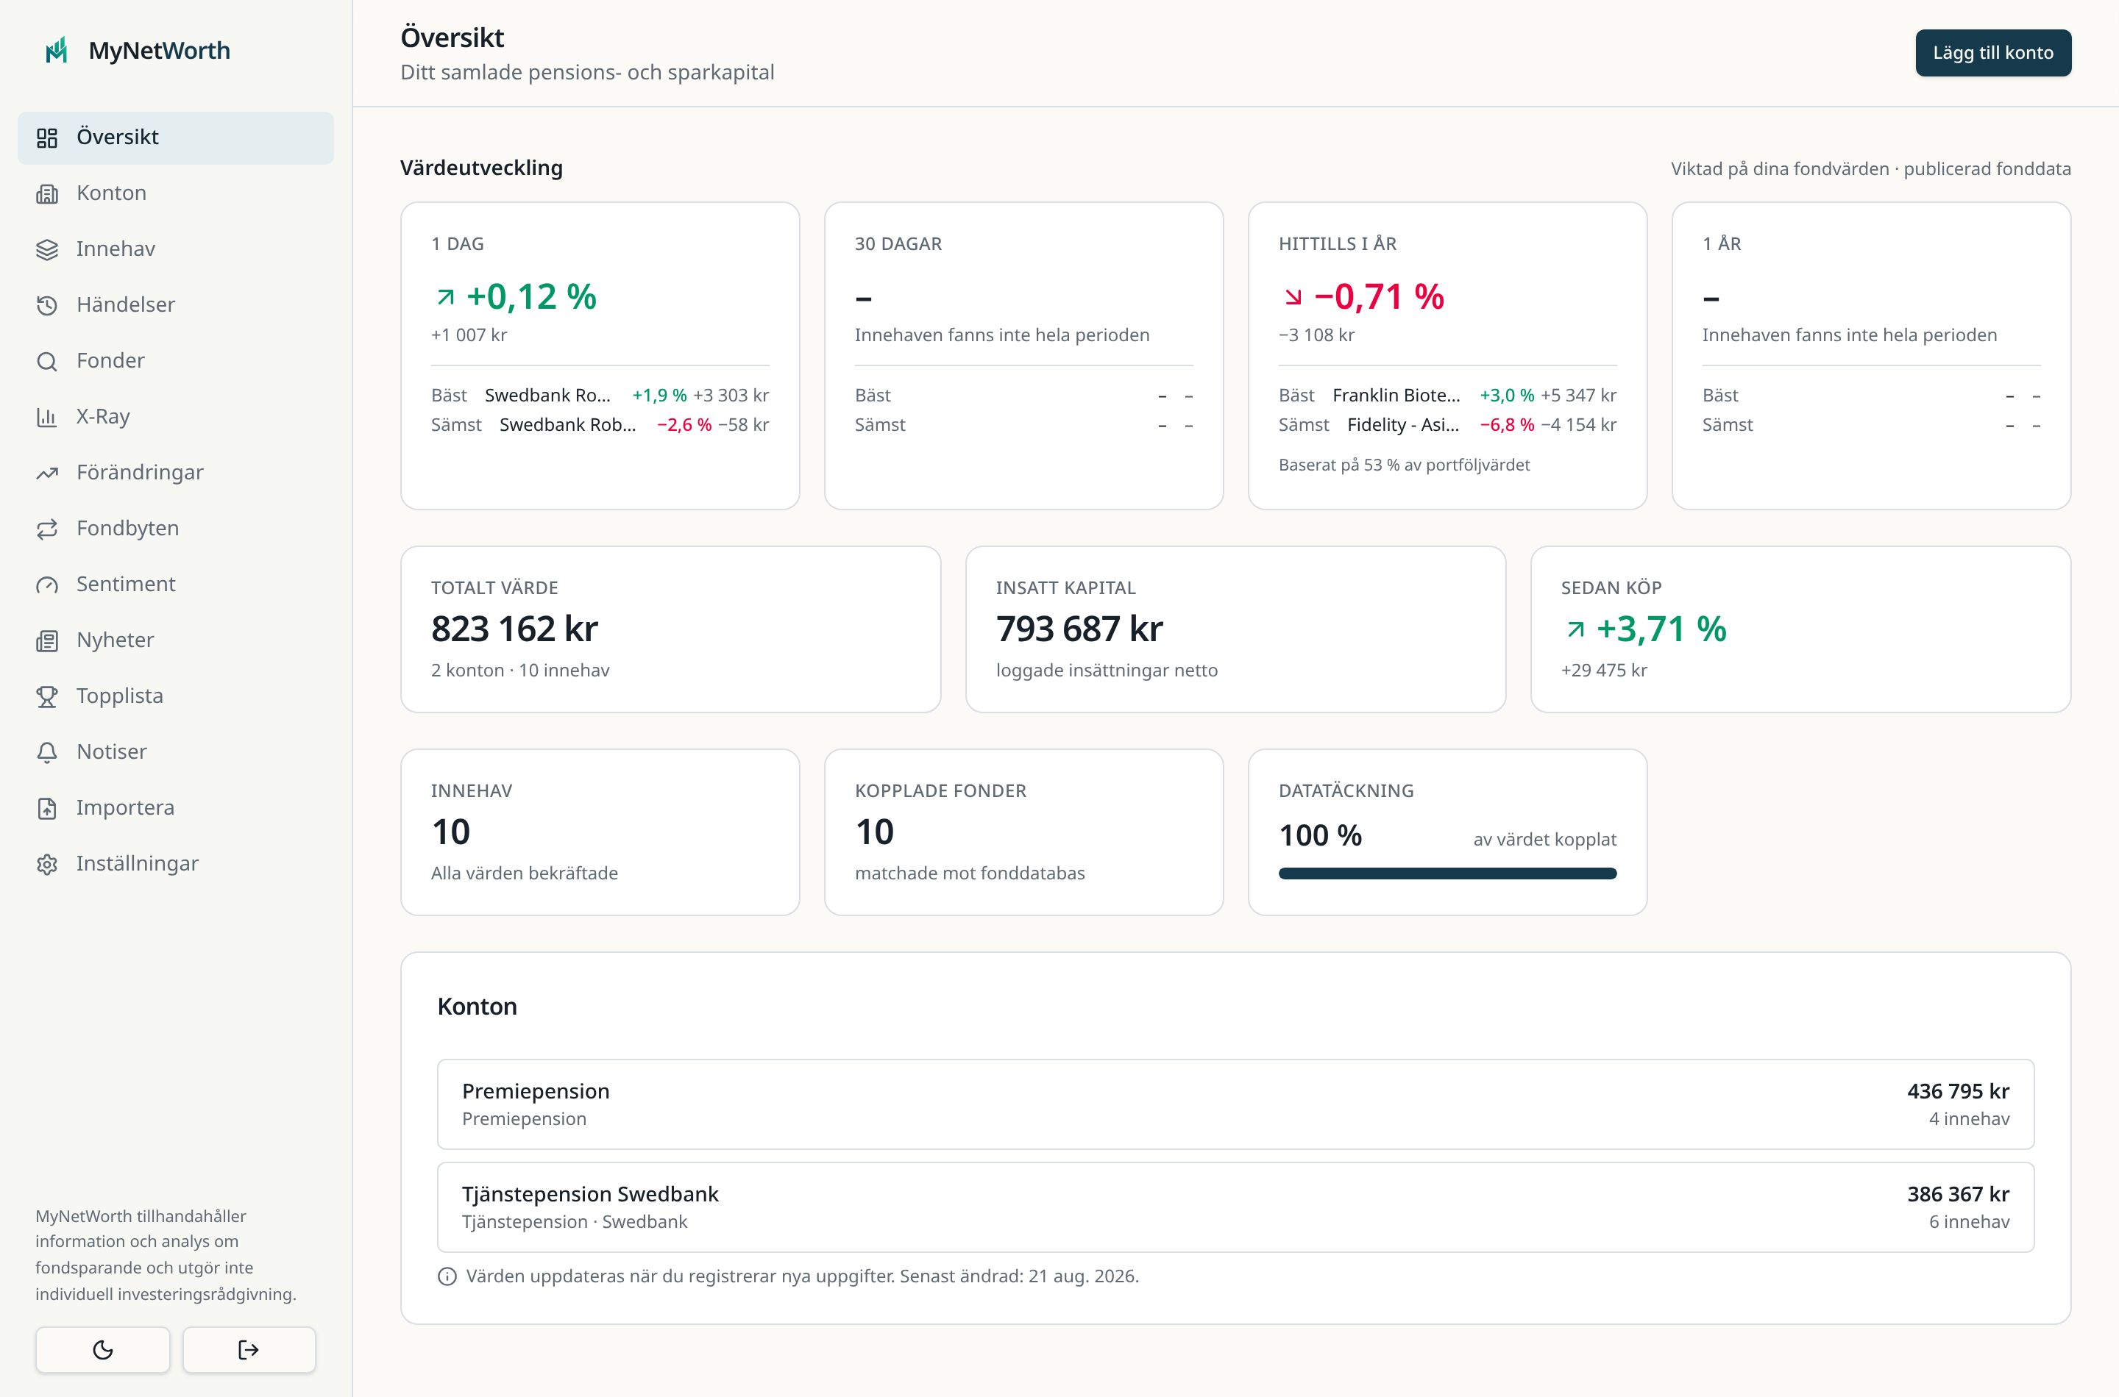The height and width of the screenshot is (1397, 2119).
Task: Go to the Konton page
Action: coord(176,193)
